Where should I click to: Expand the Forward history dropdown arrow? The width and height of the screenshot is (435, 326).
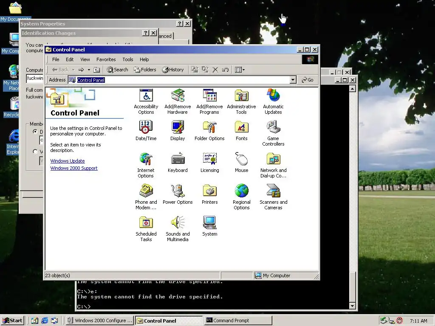pyautogui.click(x=89, y=70)
